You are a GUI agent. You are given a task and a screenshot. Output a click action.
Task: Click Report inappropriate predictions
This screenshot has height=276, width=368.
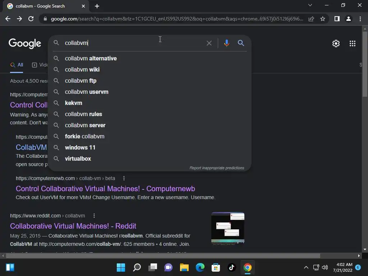click(x=217, y=168)
